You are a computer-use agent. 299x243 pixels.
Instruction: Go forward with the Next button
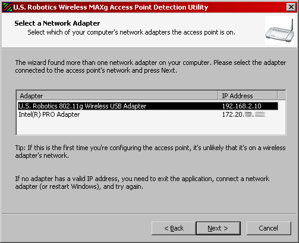coord(218,228)
